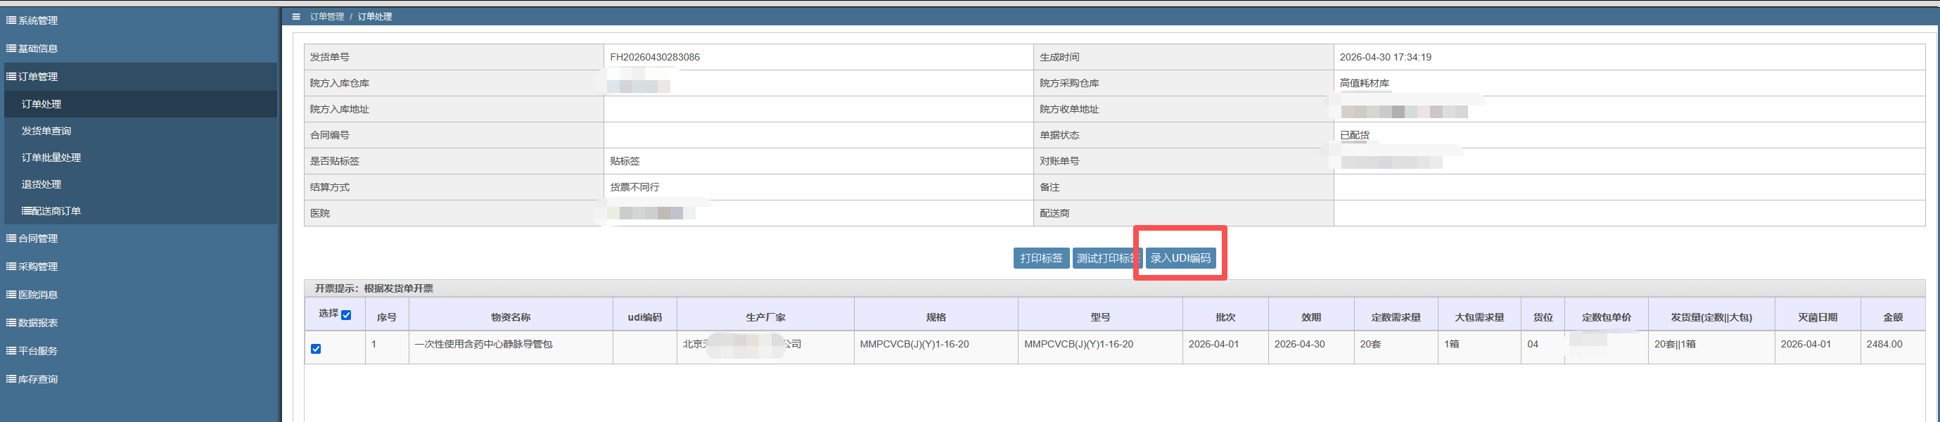
Task: Click the list icon next to 医院消息
Action: [x=11, y=295]
